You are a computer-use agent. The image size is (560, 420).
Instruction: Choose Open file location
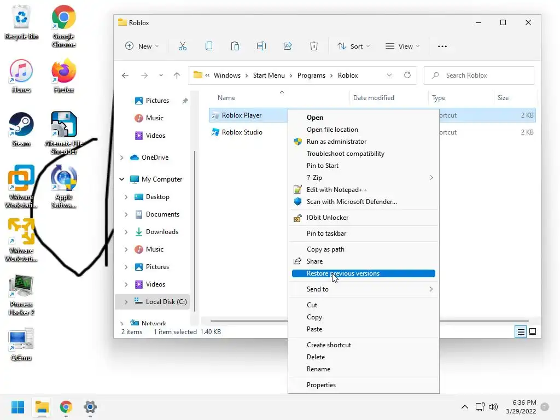[x=364, y=130]
